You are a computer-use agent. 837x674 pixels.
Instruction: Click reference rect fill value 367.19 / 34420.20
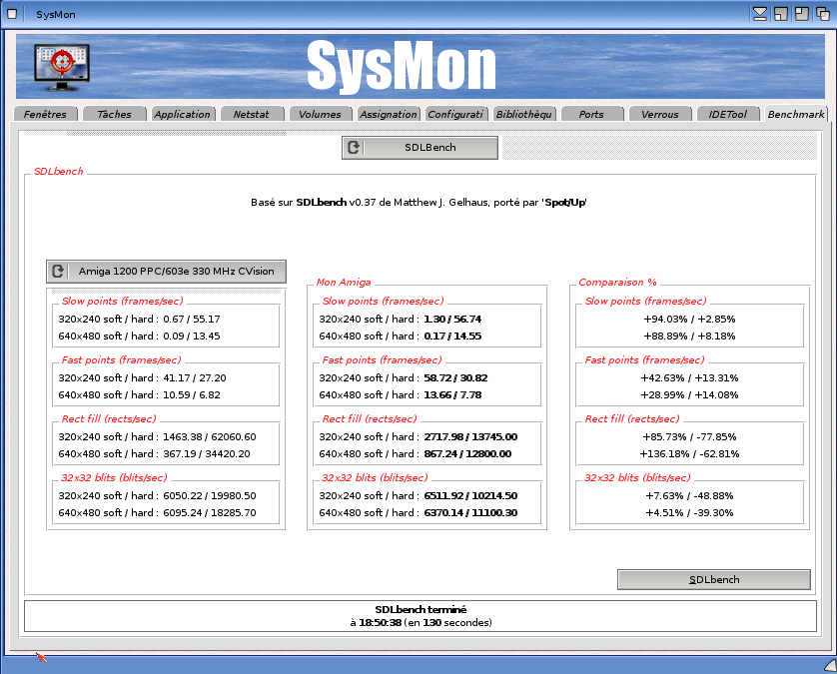207,453
